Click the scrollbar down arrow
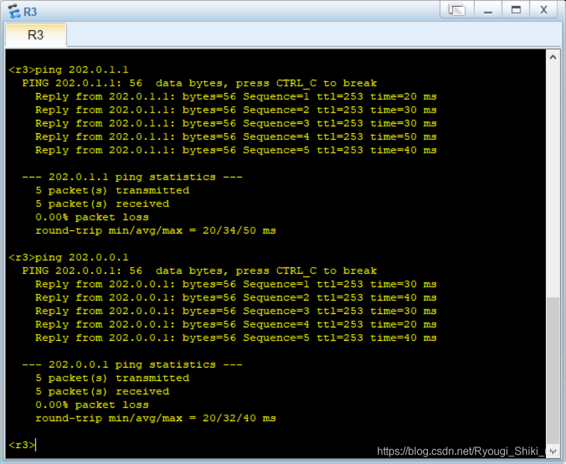The image size is (566, 464). [553, 451]
